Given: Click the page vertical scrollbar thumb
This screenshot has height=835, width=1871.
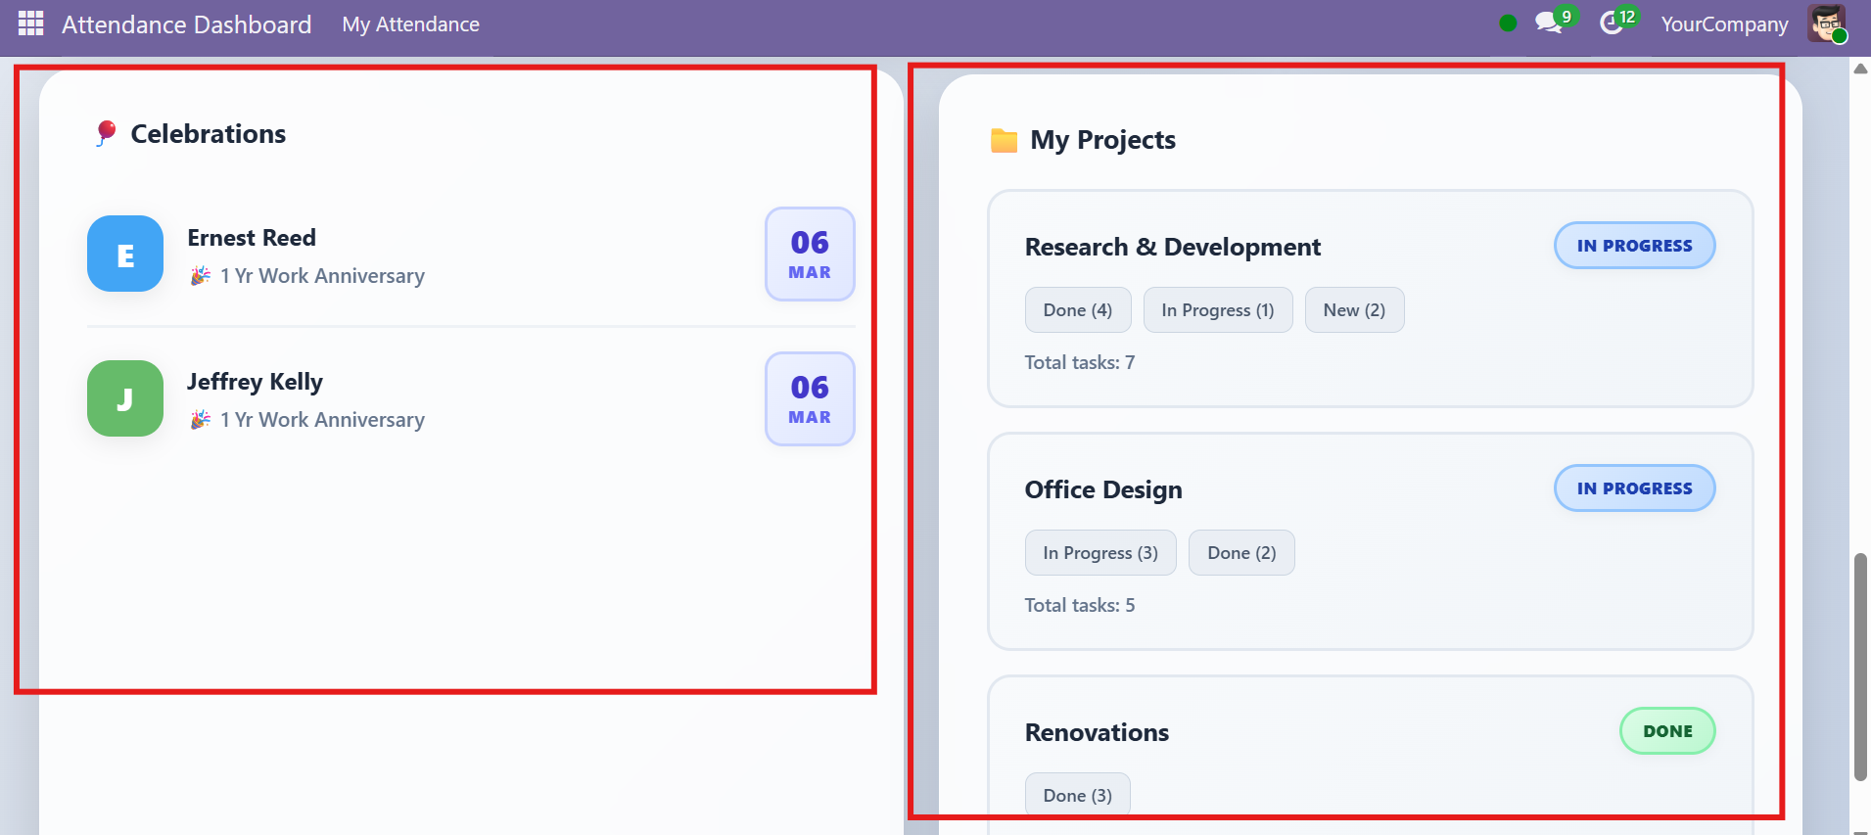Looking at the screenshot, I should [1860, 667].
